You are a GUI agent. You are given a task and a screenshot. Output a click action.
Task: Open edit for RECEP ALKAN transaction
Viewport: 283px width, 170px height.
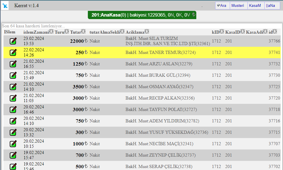pos(13,98)
